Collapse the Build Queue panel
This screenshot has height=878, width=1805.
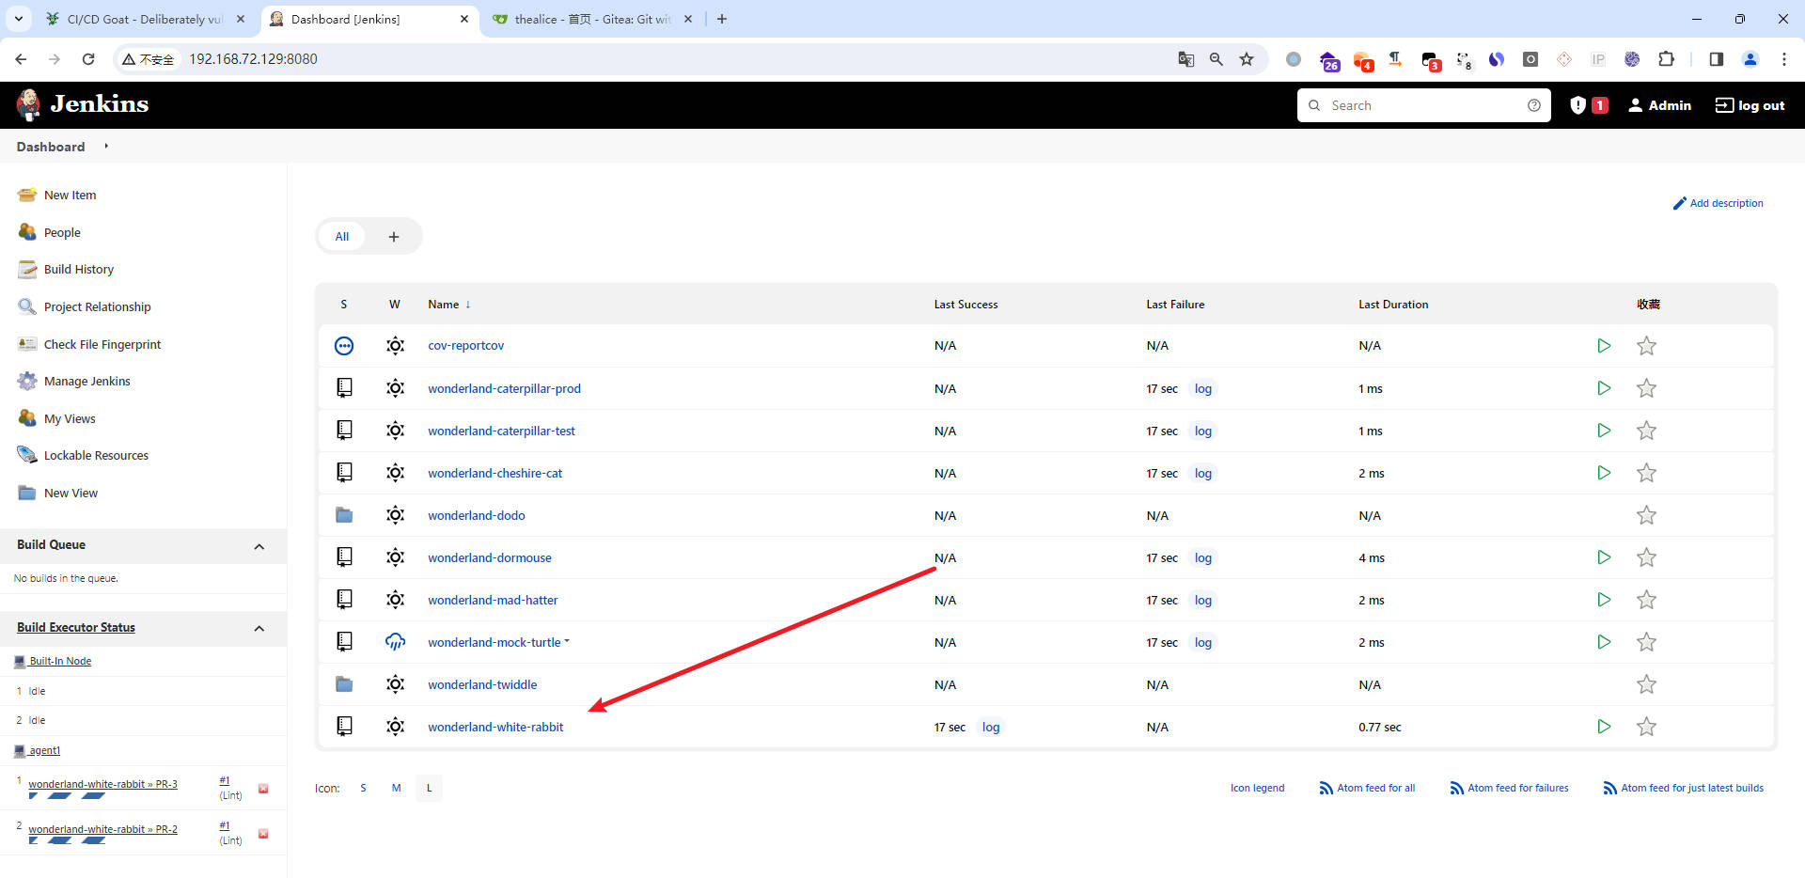259,546
